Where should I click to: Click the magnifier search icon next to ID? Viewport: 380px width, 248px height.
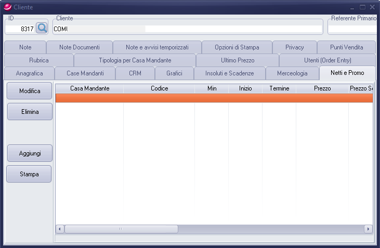point(42,29)
